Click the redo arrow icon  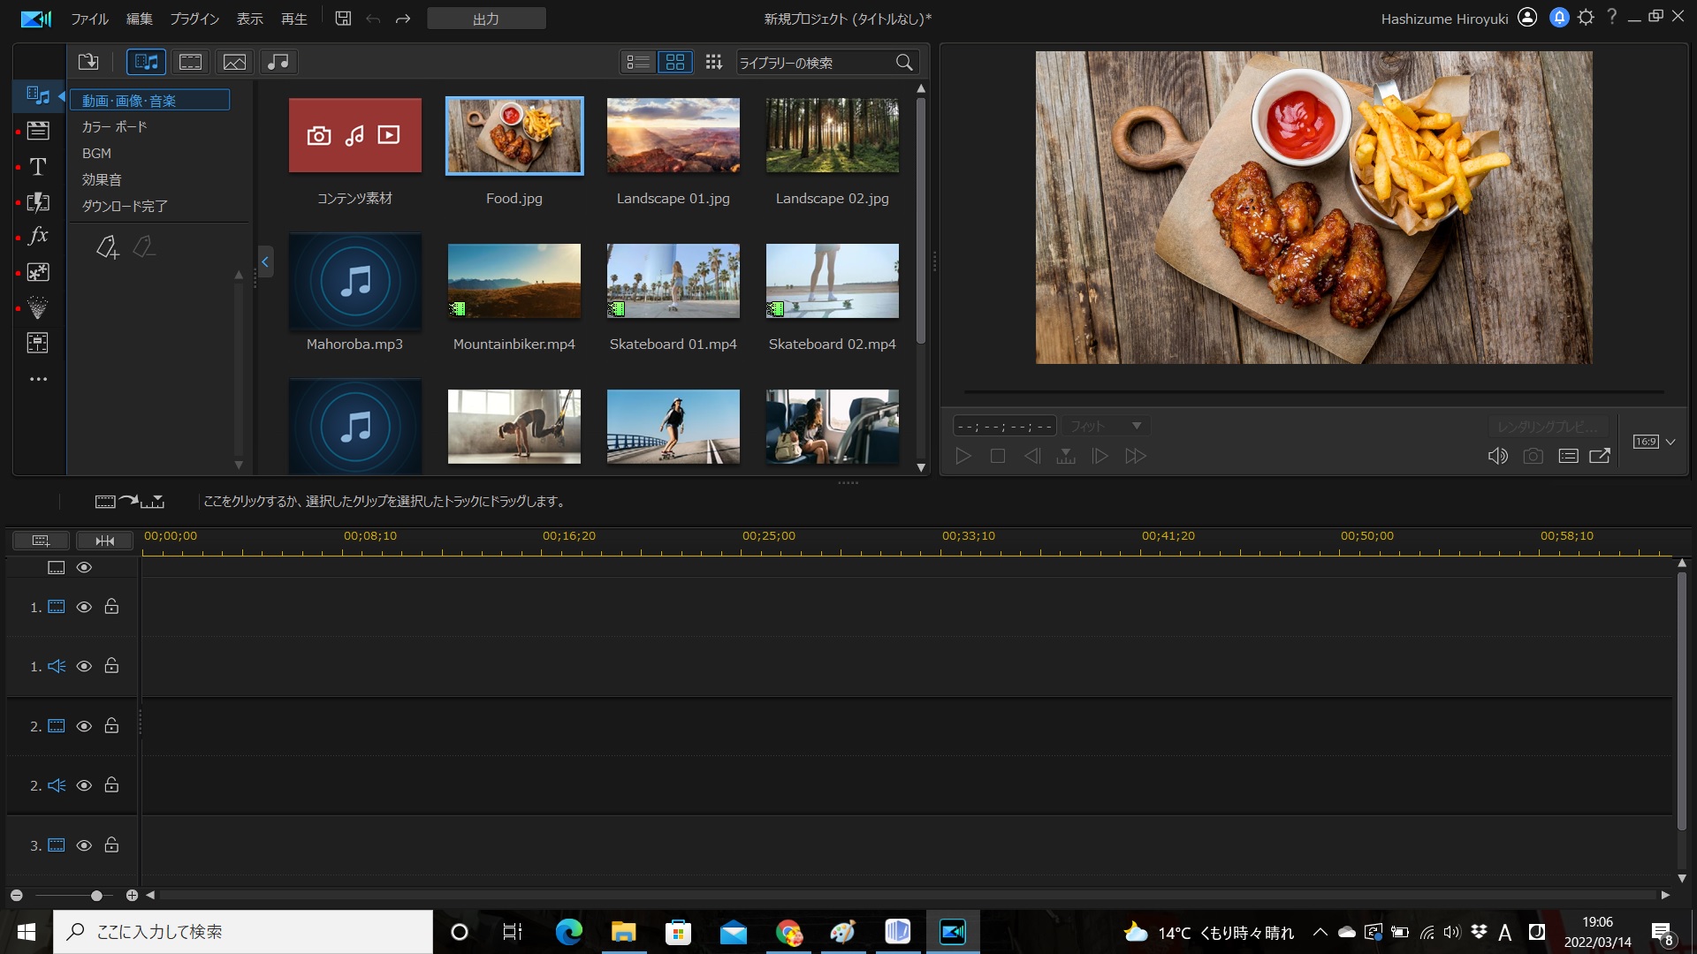tap(403, 19)
